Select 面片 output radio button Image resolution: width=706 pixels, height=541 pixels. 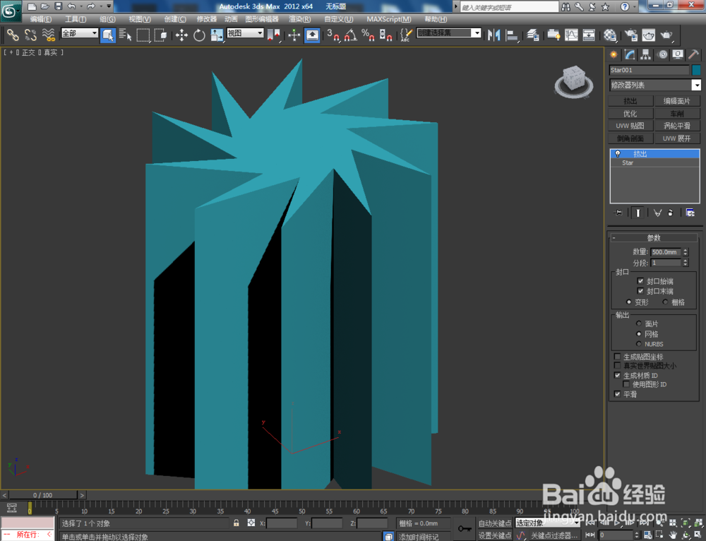click(638, 323)
